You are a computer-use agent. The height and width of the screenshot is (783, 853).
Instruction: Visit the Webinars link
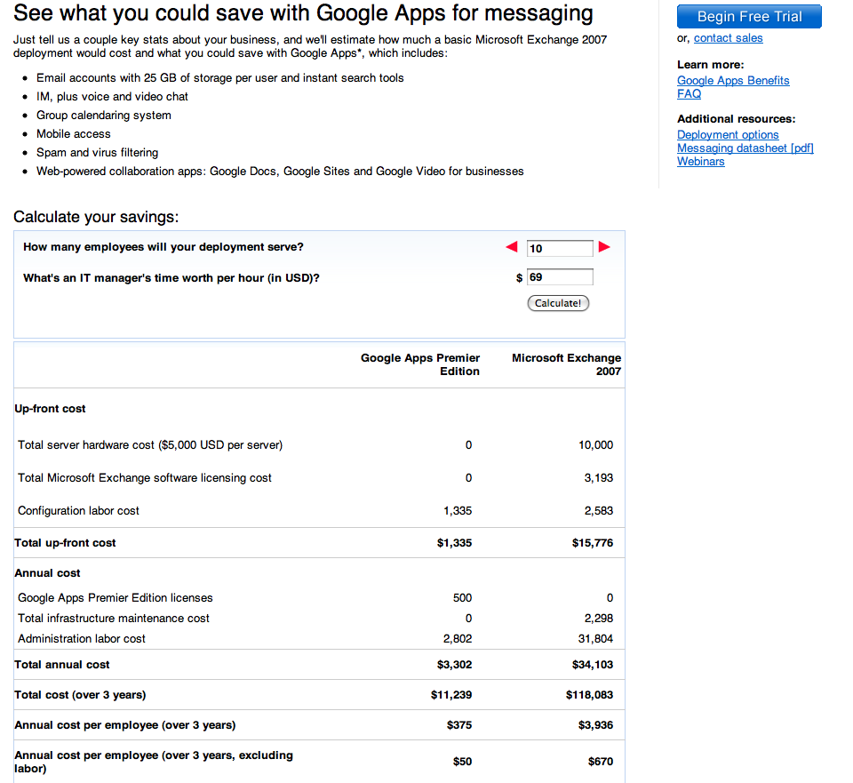pyautogui.click(x=700, y=162)
